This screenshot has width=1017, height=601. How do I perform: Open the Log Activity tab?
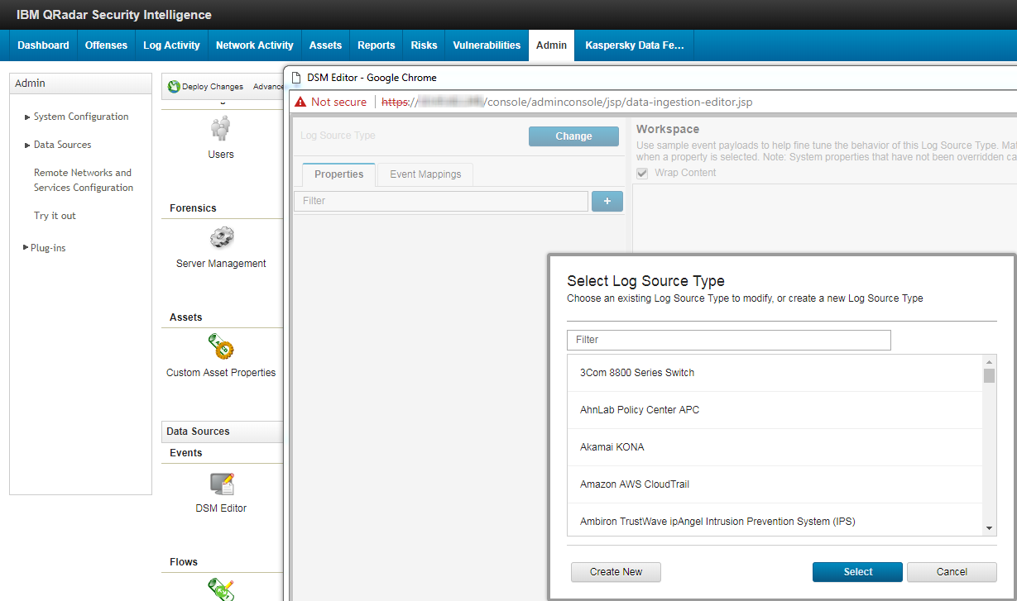171,45
